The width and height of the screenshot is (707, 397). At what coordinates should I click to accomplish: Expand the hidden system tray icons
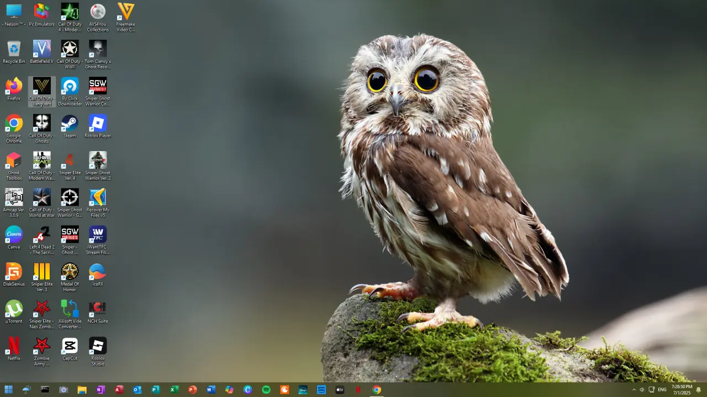point(634,390)
